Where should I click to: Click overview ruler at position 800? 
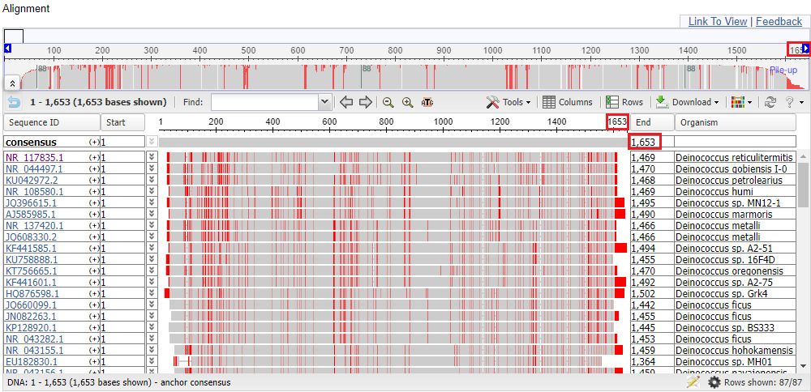395,50
